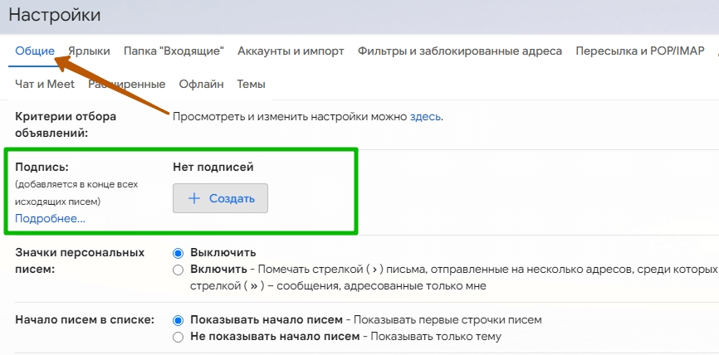
Task: Open the Подробнее link under Подпись
Action: click(50, 219)
